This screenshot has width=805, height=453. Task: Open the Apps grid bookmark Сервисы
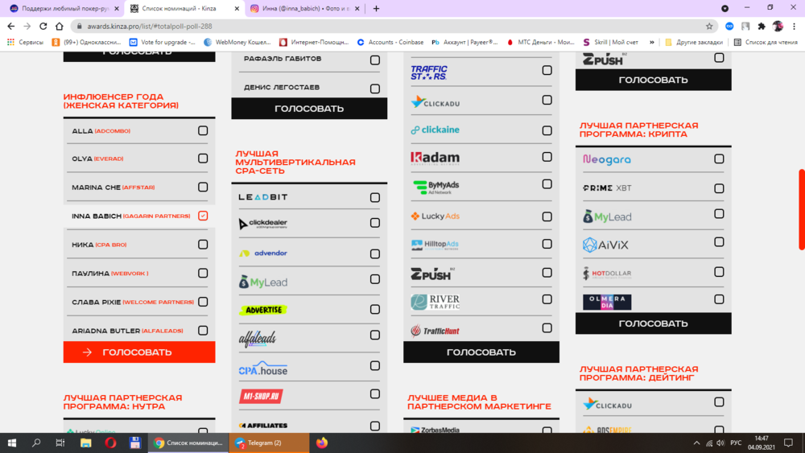tap(25, 42)
